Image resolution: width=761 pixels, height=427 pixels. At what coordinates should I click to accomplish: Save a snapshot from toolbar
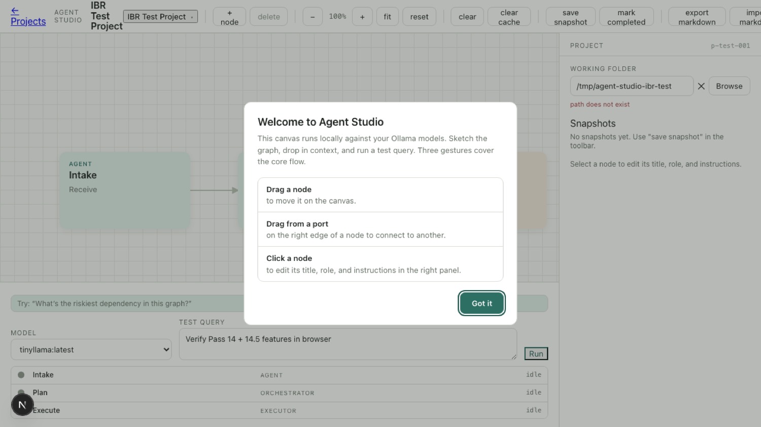tap(570, 17)
